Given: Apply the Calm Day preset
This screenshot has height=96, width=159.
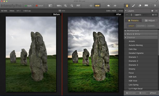Looking at the screenshot, I should coord(141,49).
